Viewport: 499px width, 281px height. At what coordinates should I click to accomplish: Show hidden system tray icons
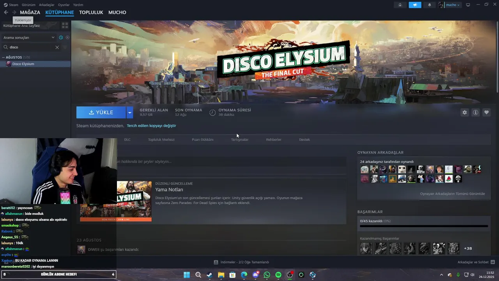tap(441, 275)
